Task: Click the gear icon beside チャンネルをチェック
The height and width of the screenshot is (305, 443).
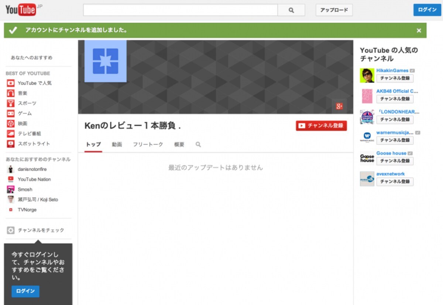Action: point(11,230)
